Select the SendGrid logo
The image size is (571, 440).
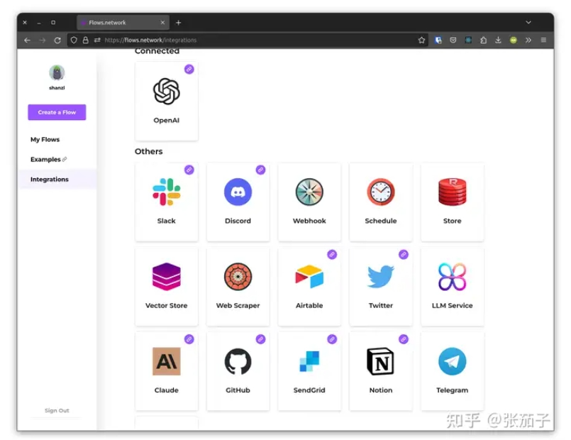(x=309, y=361)
